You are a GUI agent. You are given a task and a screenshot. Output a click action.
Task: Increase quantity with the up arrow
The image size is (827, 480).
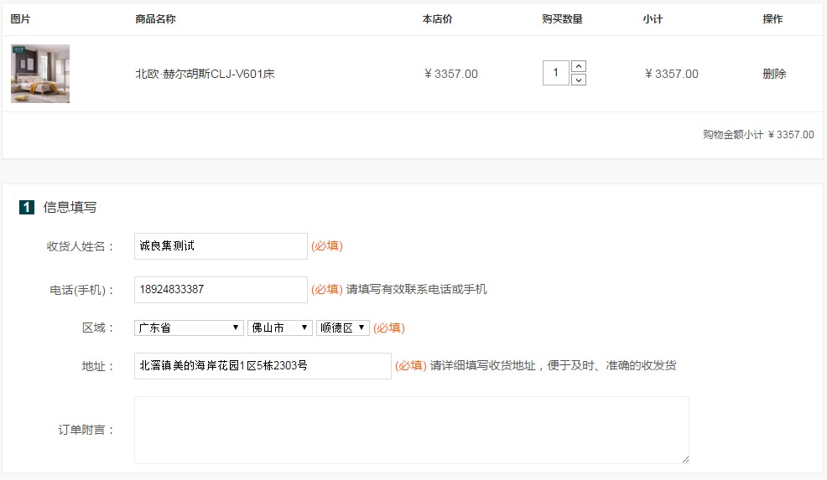pos(579,66)
